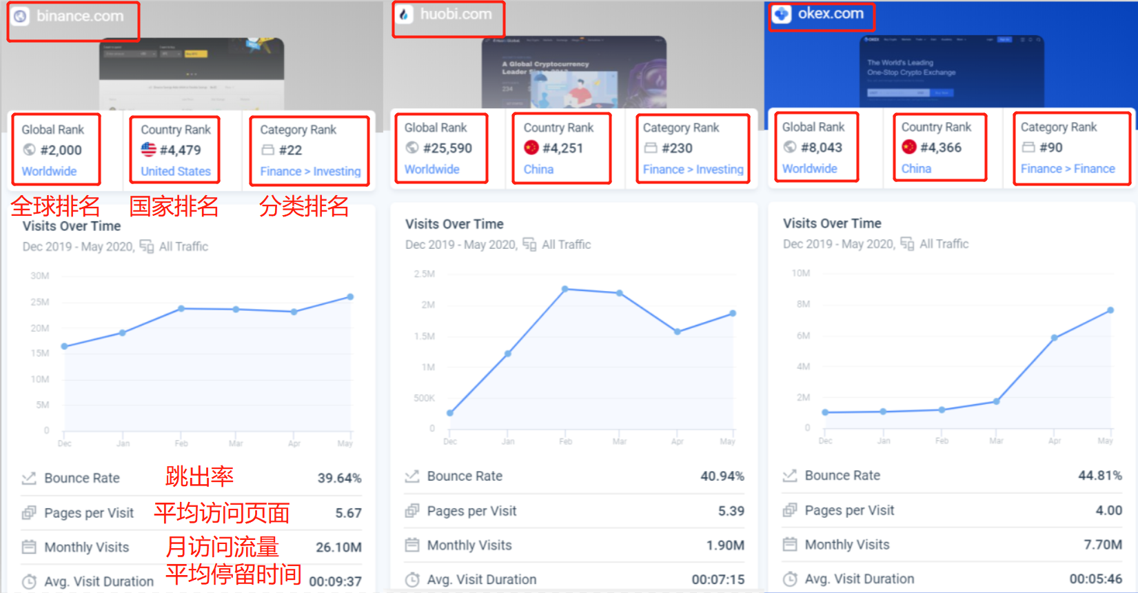The width and height of the screenshot is (1138, 593).
Task: Click the okex.com site favicon
Action: tap(781, 14)
